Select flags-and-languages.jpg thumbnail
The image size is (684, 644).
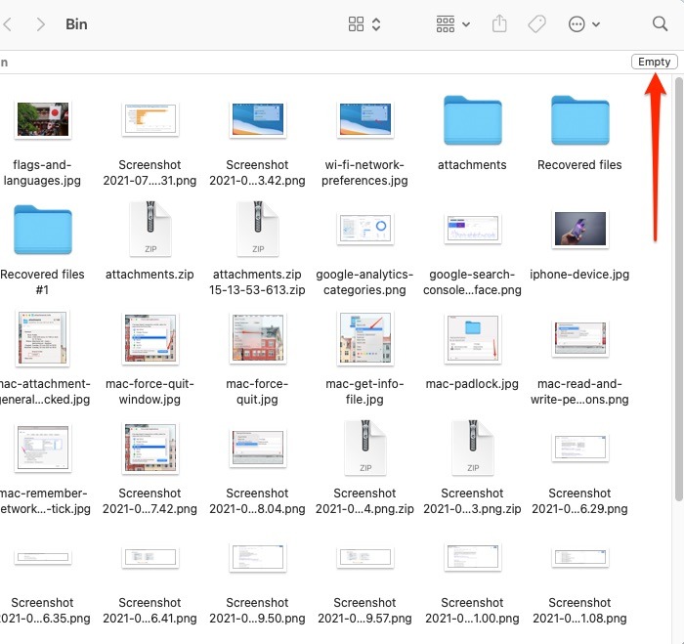coord(43,119)
